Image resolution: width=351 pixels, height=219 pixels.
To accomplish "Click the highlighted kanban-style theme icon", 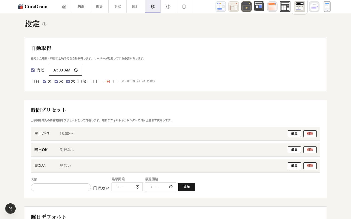I will pos(299,6).
